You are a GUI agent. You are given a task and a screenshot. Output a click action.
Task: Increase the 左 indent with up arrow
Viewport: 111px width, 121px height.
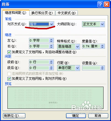coord(51,39)
